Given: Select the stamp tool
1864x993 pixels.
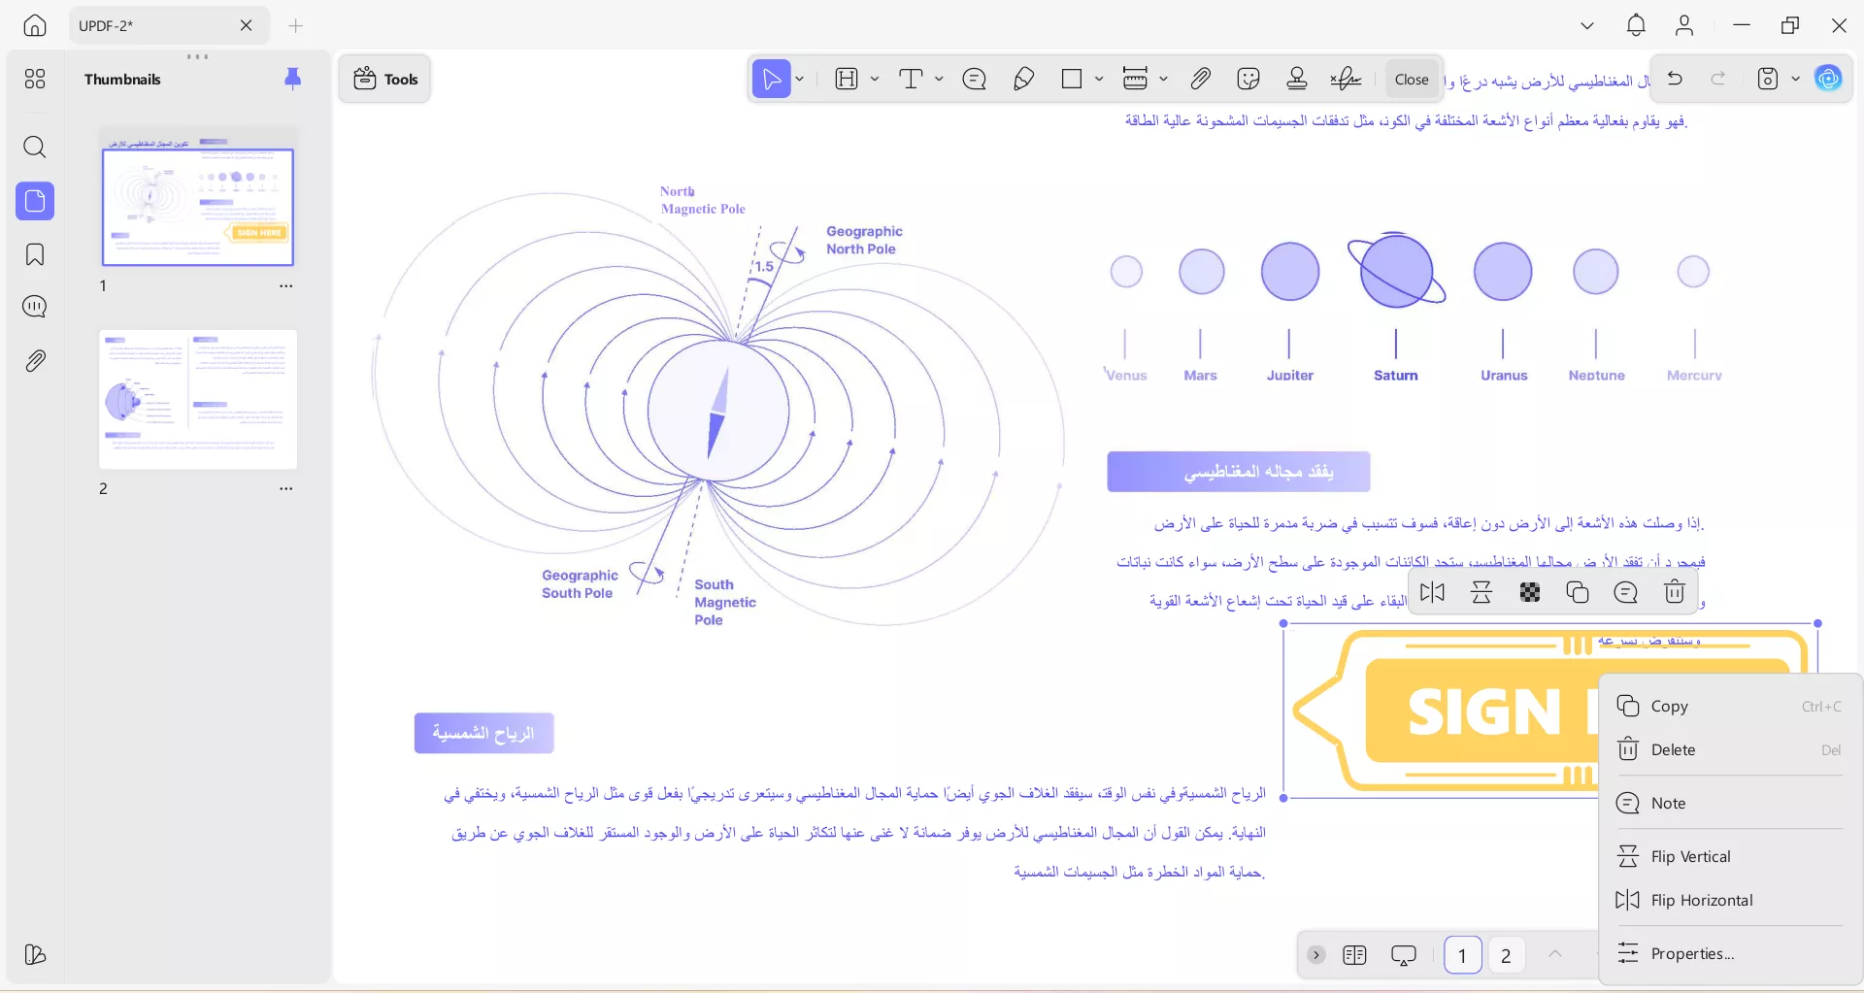Looking at the screenshot, I should [x=1297, y=79].
